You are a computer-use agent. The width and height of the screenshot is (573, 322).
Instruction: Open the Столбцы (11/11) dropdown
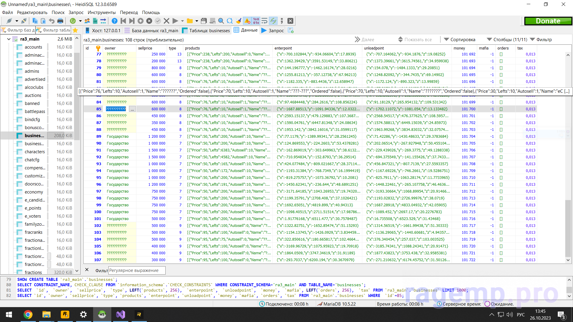point(507,40)
